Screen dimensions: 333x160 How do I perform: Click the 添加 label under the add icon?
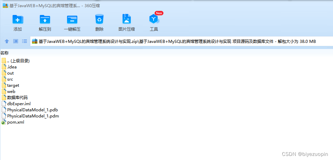[18, 29]
